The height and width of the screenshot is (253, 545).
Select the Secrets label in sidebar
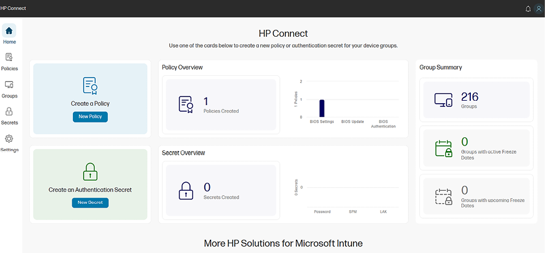[x=9, y=123]
